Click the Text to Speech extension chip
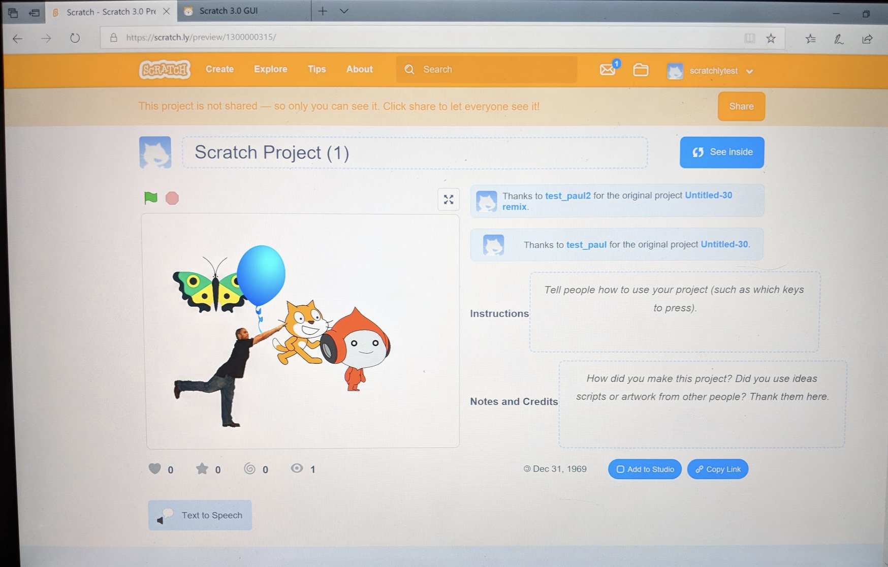888x567 pixels. pos(200,515)
